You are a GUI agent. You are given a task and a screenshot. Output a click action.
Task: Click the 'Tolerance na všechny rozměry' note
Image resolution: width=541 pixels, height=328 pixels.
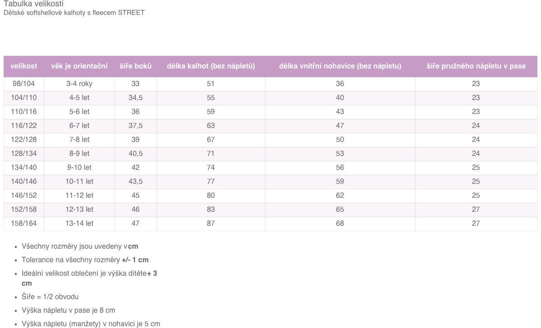tap(85, 260)
